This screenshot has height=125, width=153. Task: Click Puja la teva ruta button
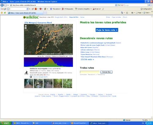107,30
